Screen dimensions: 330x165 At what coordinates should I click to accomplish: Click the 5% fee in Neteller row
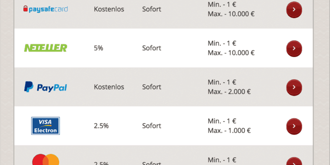(99, 48)
